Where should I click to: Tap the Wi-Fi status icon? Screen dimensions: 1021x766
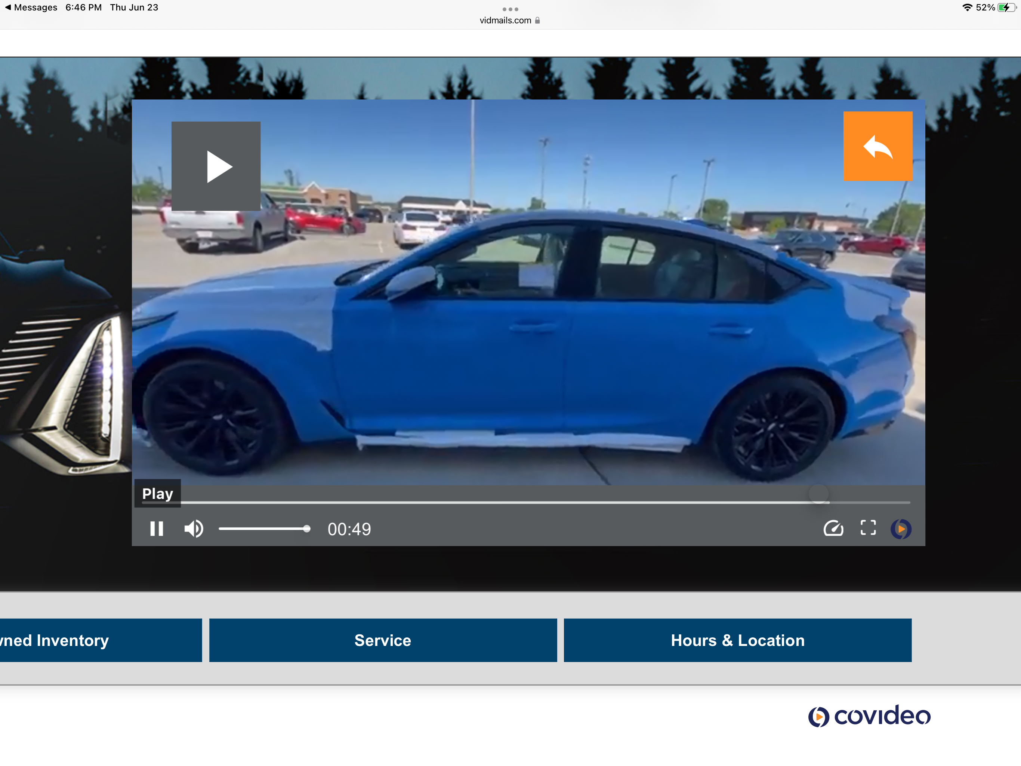[x=967, y=7]
